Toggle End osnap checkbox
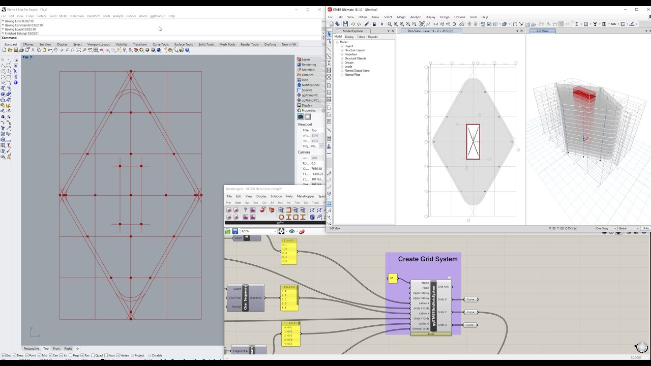 pyautogui.click(x=4, y=355)
